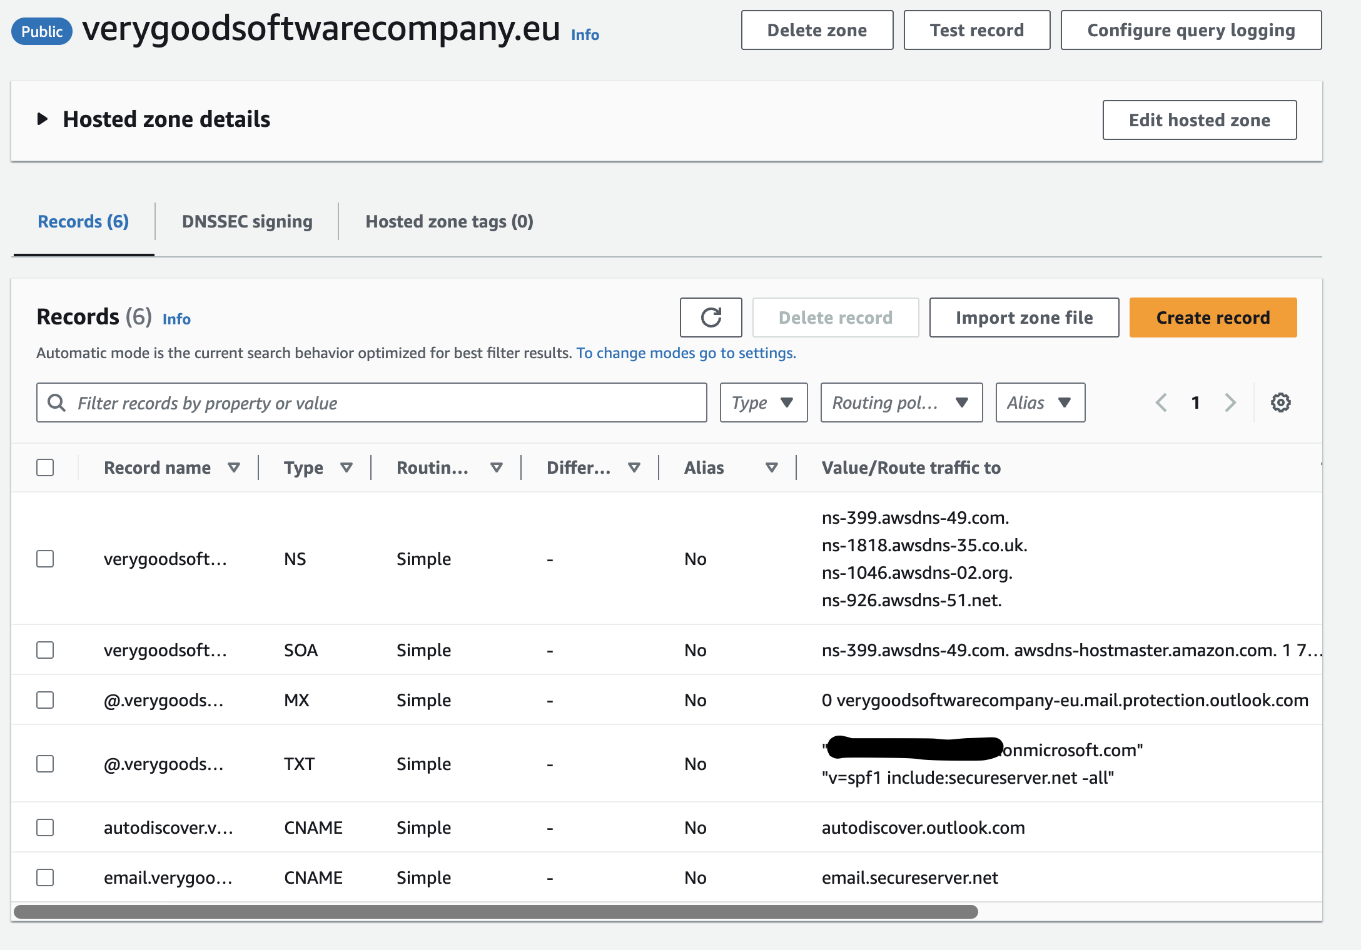Check the email CNAME record

(45, 877)
